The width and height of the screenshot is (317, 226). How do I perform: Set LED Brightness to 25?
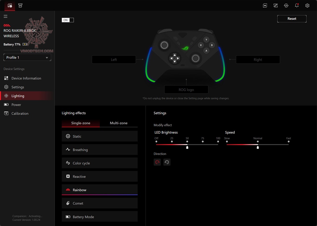172,142
